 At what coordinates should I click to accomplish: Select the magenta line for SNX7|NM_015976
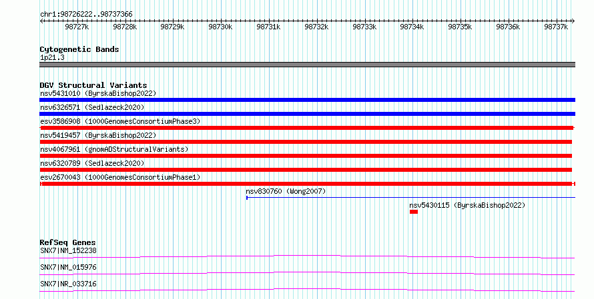pos(307,274)
